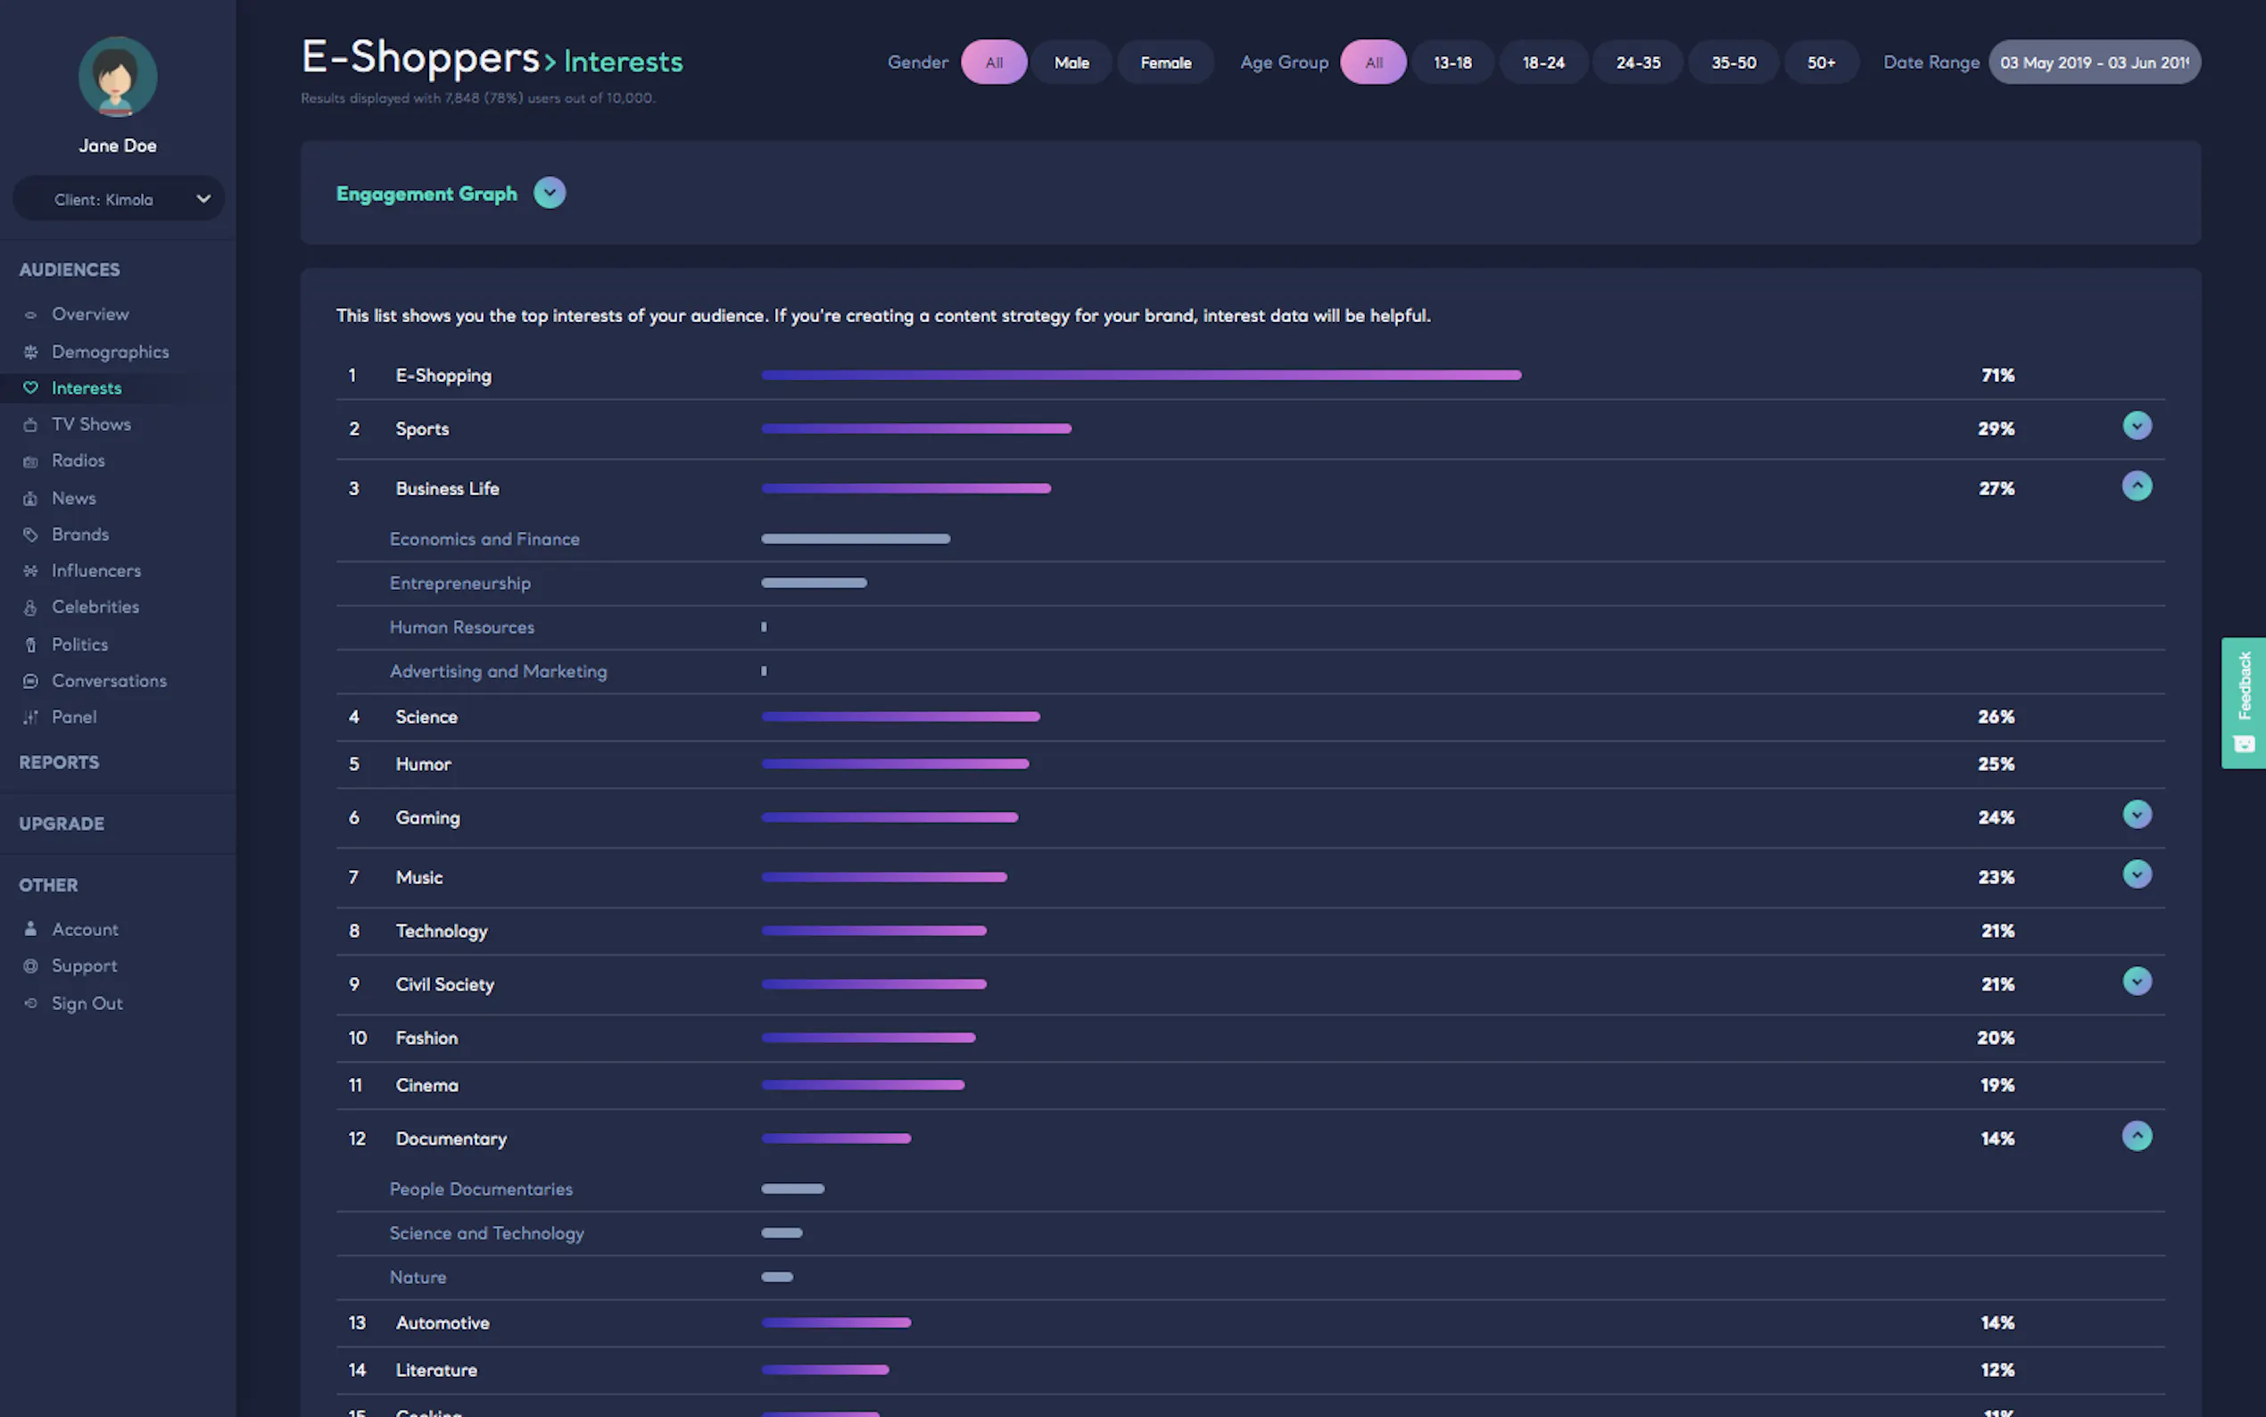The height and width of the screenshot is (1417, 2266).
Task: Click the Demographics sidebar icon
Action: click(x=31, y=352)
